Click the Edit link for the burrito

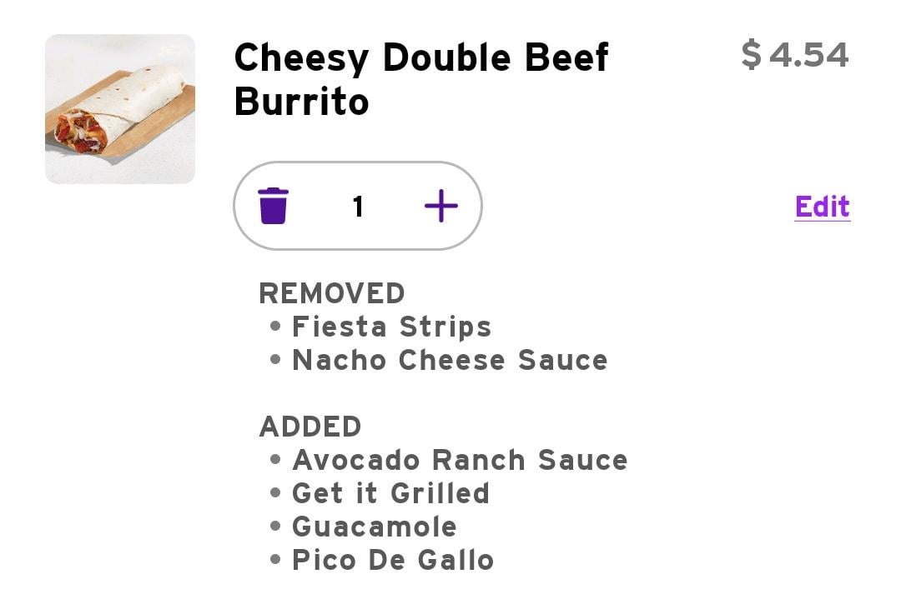822,207
